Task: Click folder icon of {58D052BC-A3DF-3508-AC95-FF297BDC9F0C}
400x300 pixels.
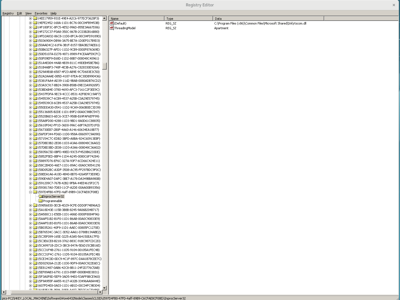Action: 35,170
